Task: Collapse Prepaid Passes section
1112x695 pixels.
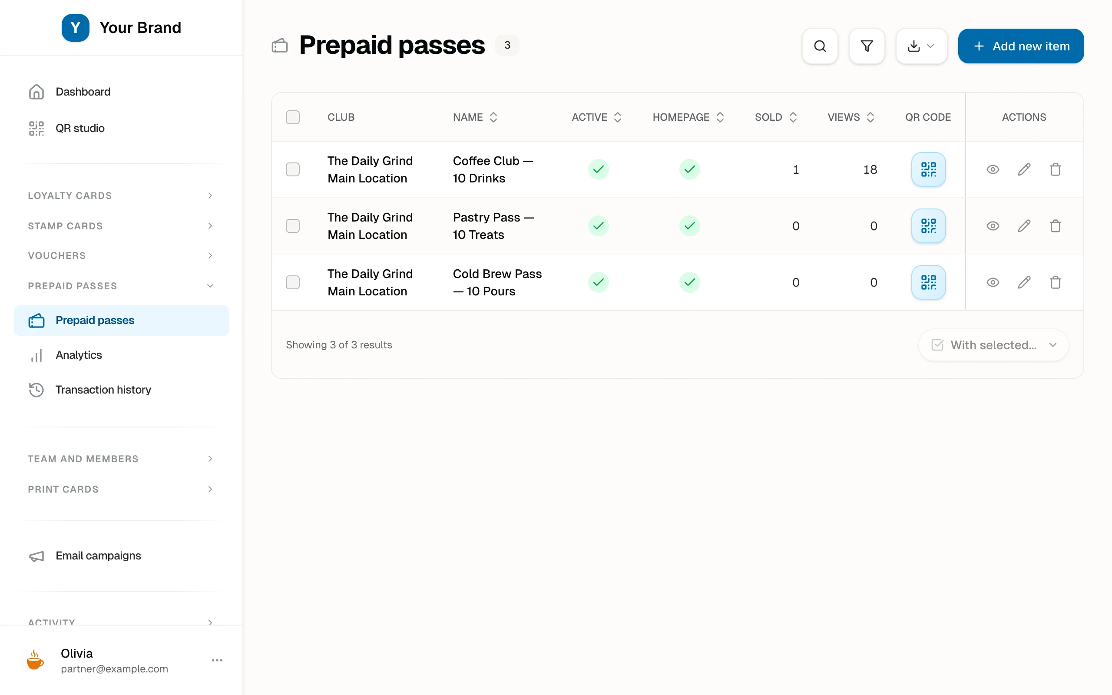Action: tap(121, 285)
